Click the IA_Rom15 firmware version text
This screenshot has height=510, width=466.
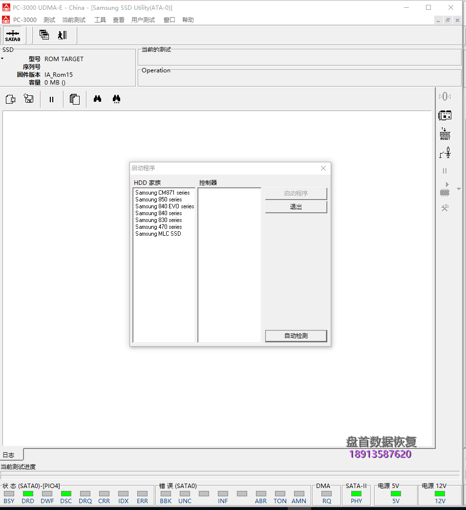click(x=59, y=74)
